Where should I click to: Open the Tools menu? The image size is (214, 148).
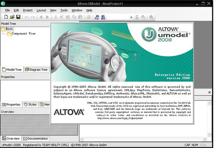[64, 10]
